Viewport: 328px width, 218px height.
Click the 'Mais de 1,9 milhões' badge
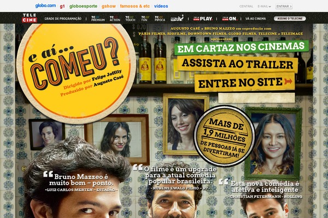pos(224,136)
